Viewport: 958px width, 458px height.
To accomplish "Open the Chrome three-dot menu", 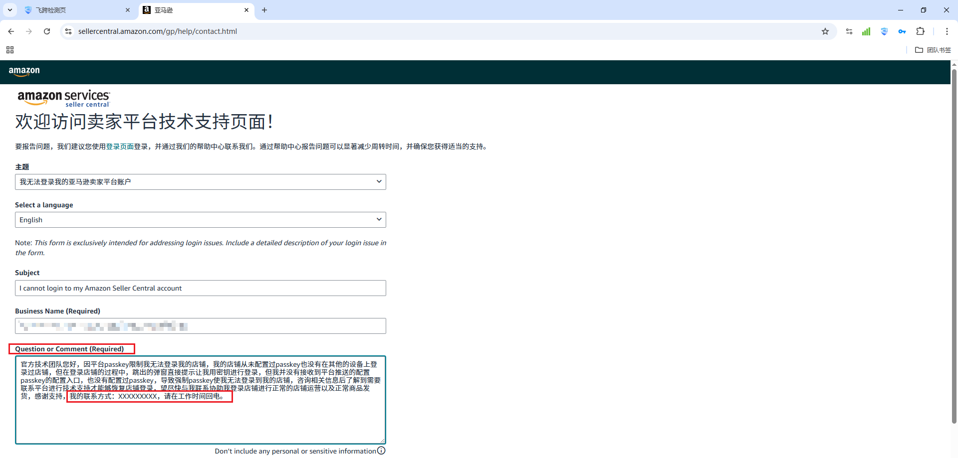I will 947,31.
